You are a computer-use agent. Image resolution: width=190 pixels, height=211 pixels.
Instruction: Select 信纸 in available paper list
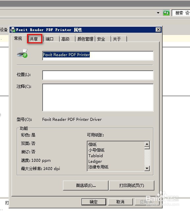point(92,144)
